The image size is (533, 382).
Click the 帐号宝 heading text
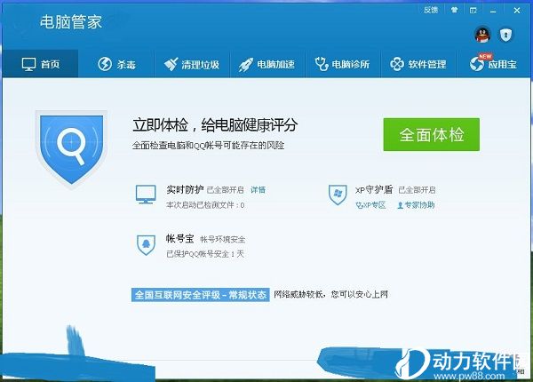point(179,239)
